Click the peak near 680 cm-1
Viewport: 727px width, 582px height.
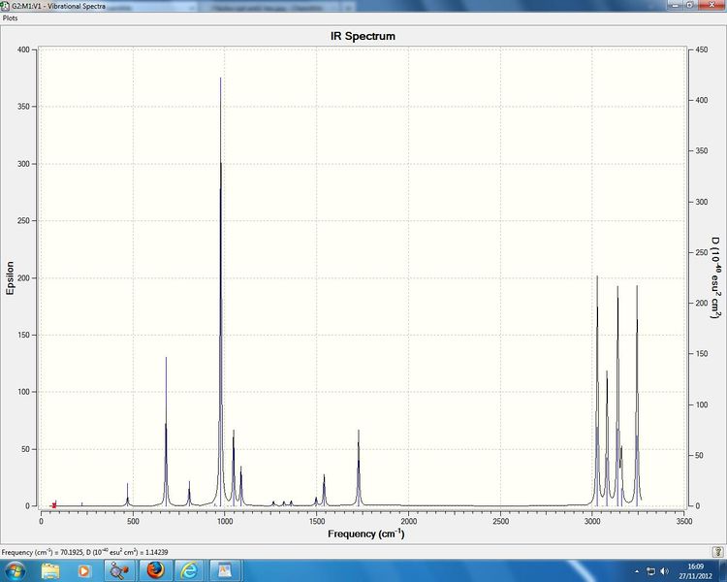point(166,432)
